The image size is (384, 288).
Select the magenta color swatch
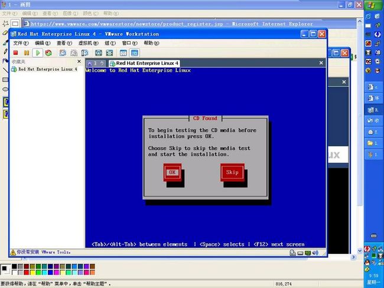pyautogui.click(x=56, y=272)
